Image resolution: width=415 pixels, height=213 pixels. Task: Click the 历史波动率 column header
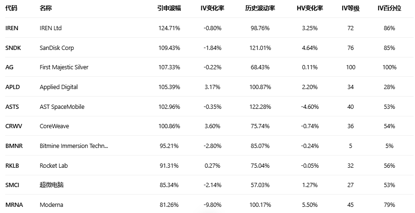260,8
